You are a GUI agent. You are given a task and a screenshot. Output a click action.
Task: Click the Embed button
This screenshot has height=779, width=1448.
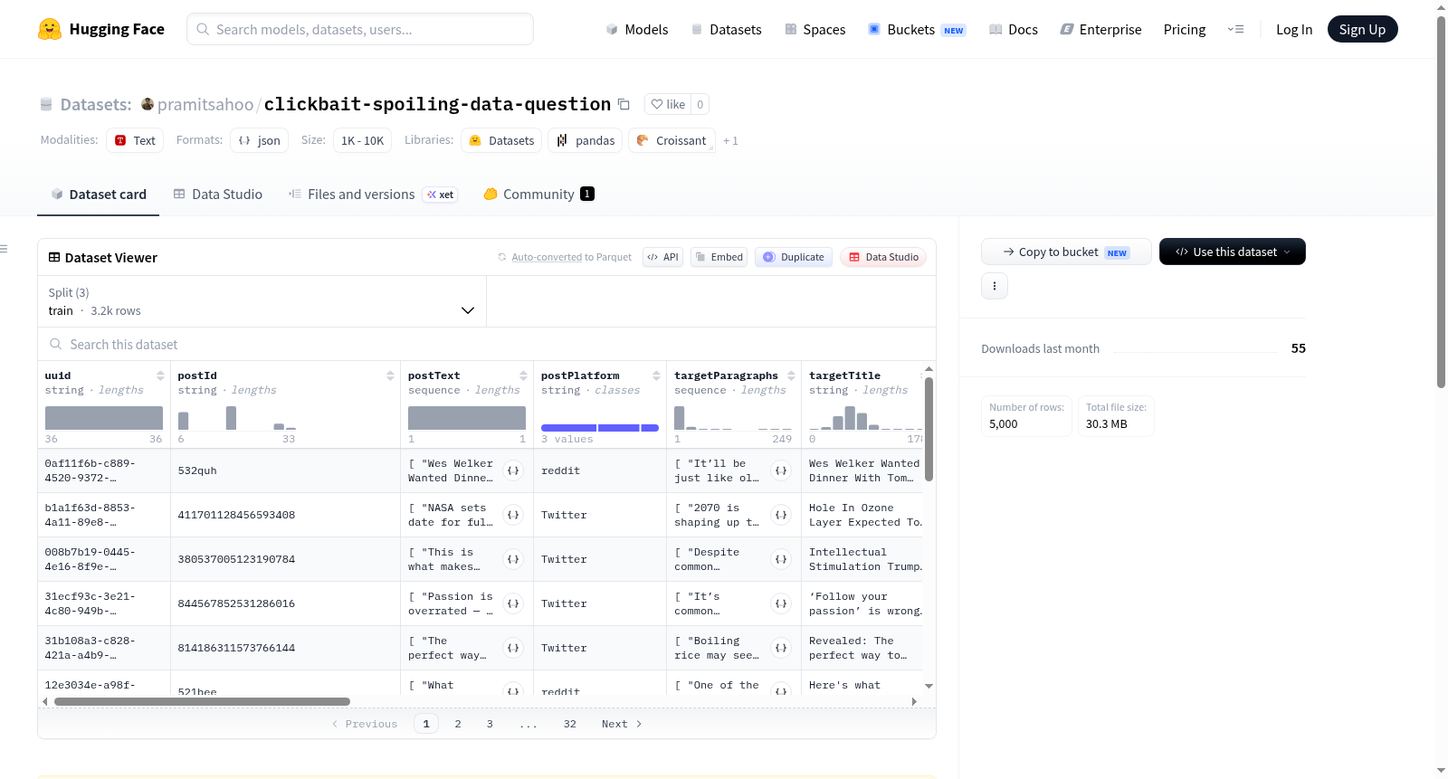click(720, 257)
